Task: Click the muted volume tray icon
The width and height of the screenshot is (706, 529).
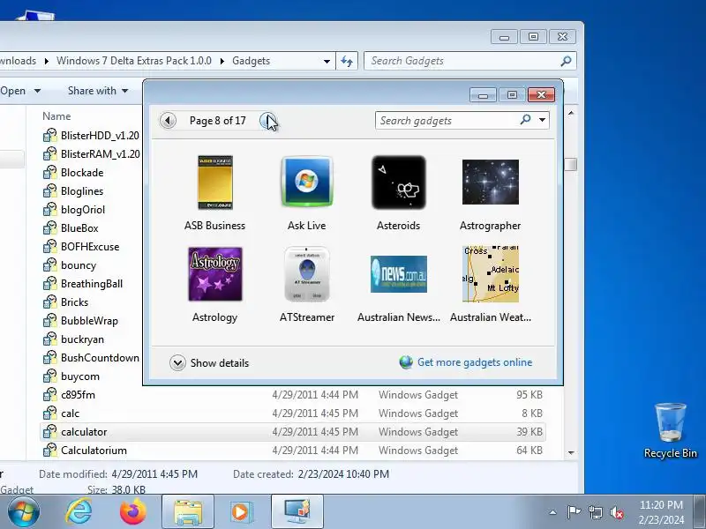Action: pyautogui.click(x=617, y=512)
